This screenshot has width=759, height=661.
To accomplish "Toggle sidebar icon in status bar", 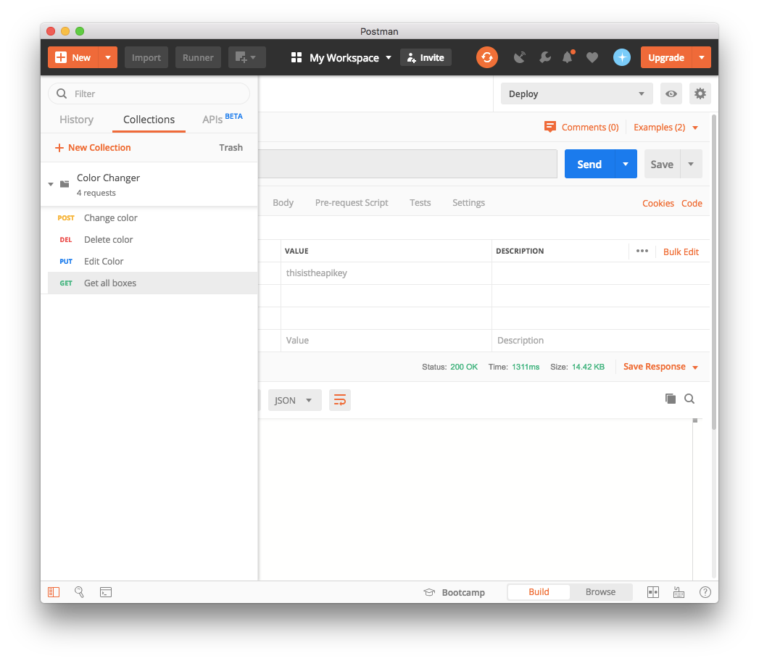I will [54, 592].
